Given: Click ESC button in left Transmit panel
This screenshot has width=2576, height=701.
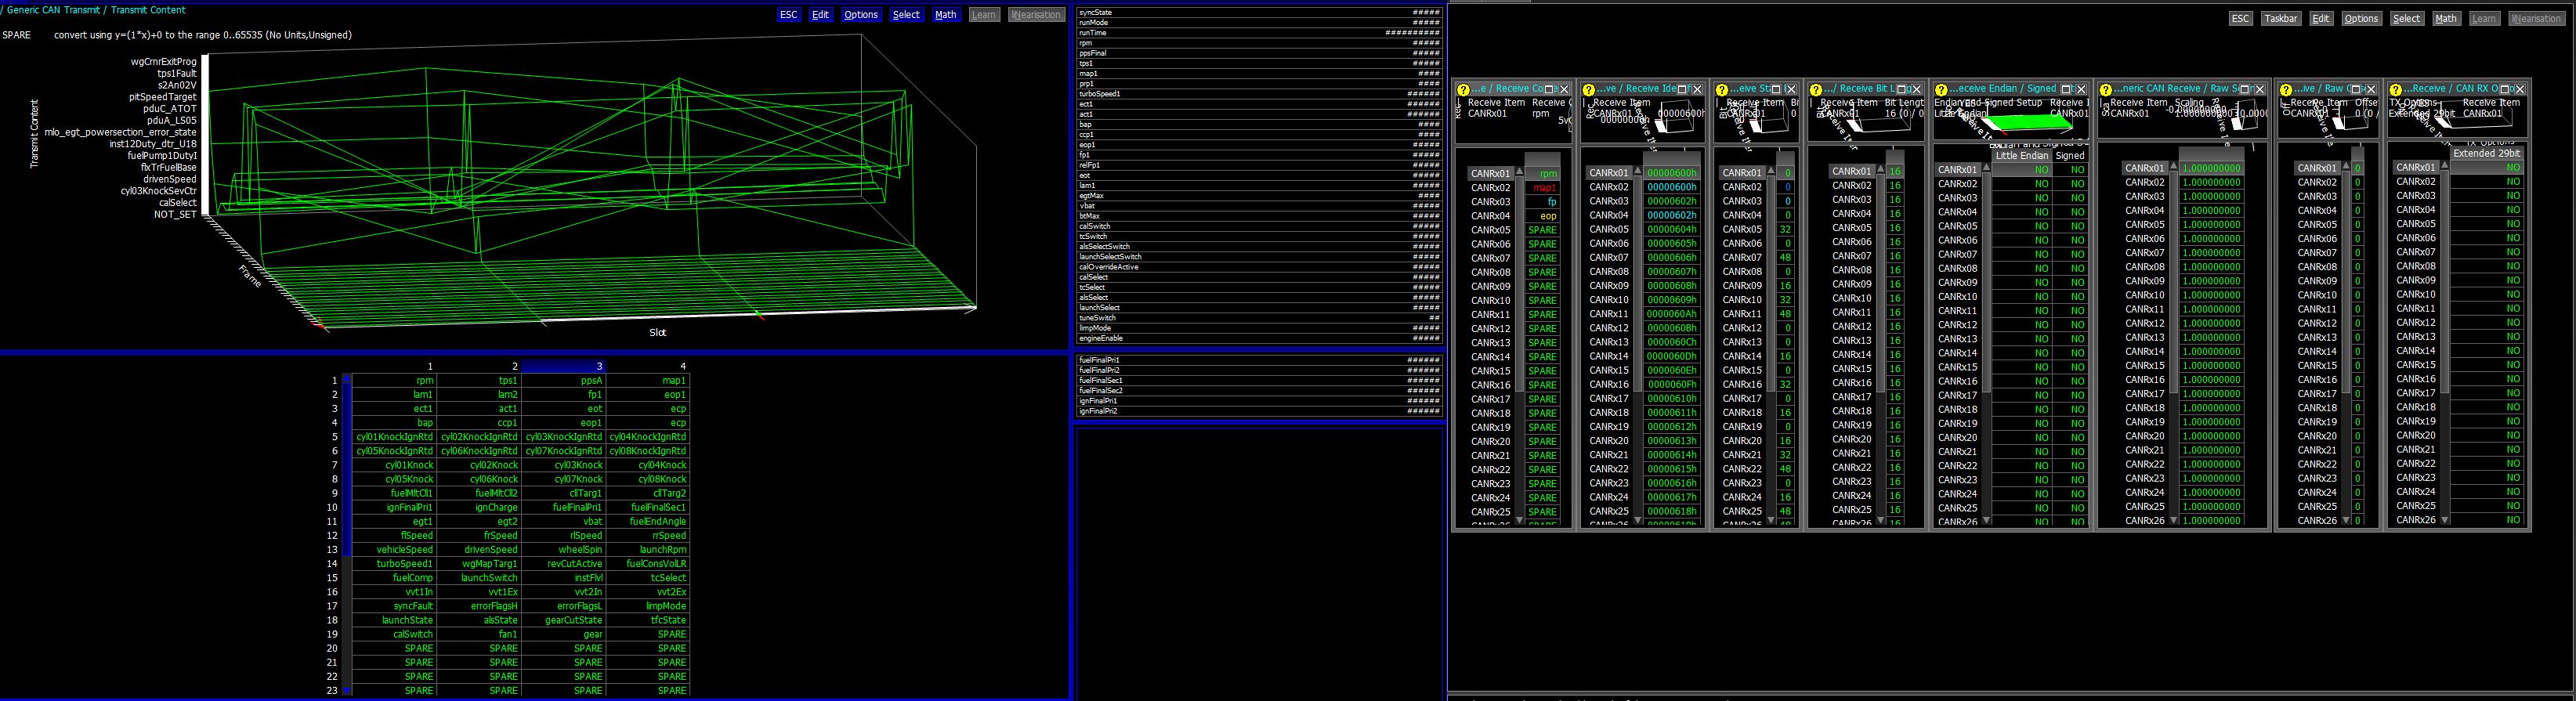Looking at the screenshot, I should 788,15.
